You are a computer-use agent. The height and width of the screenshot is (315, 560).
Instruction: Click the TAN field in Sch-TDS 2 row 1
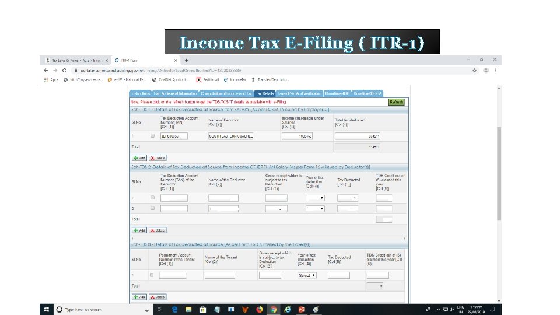174,198
